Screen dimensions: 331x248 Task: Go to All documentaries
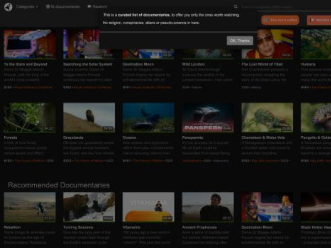63,7
